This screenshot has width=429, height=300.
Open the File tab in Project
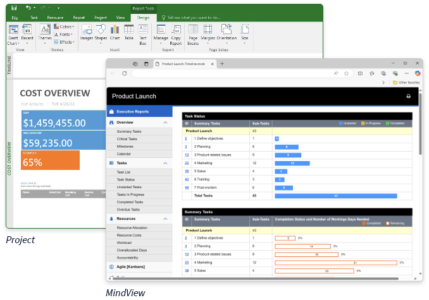click(x=15, y=18)
